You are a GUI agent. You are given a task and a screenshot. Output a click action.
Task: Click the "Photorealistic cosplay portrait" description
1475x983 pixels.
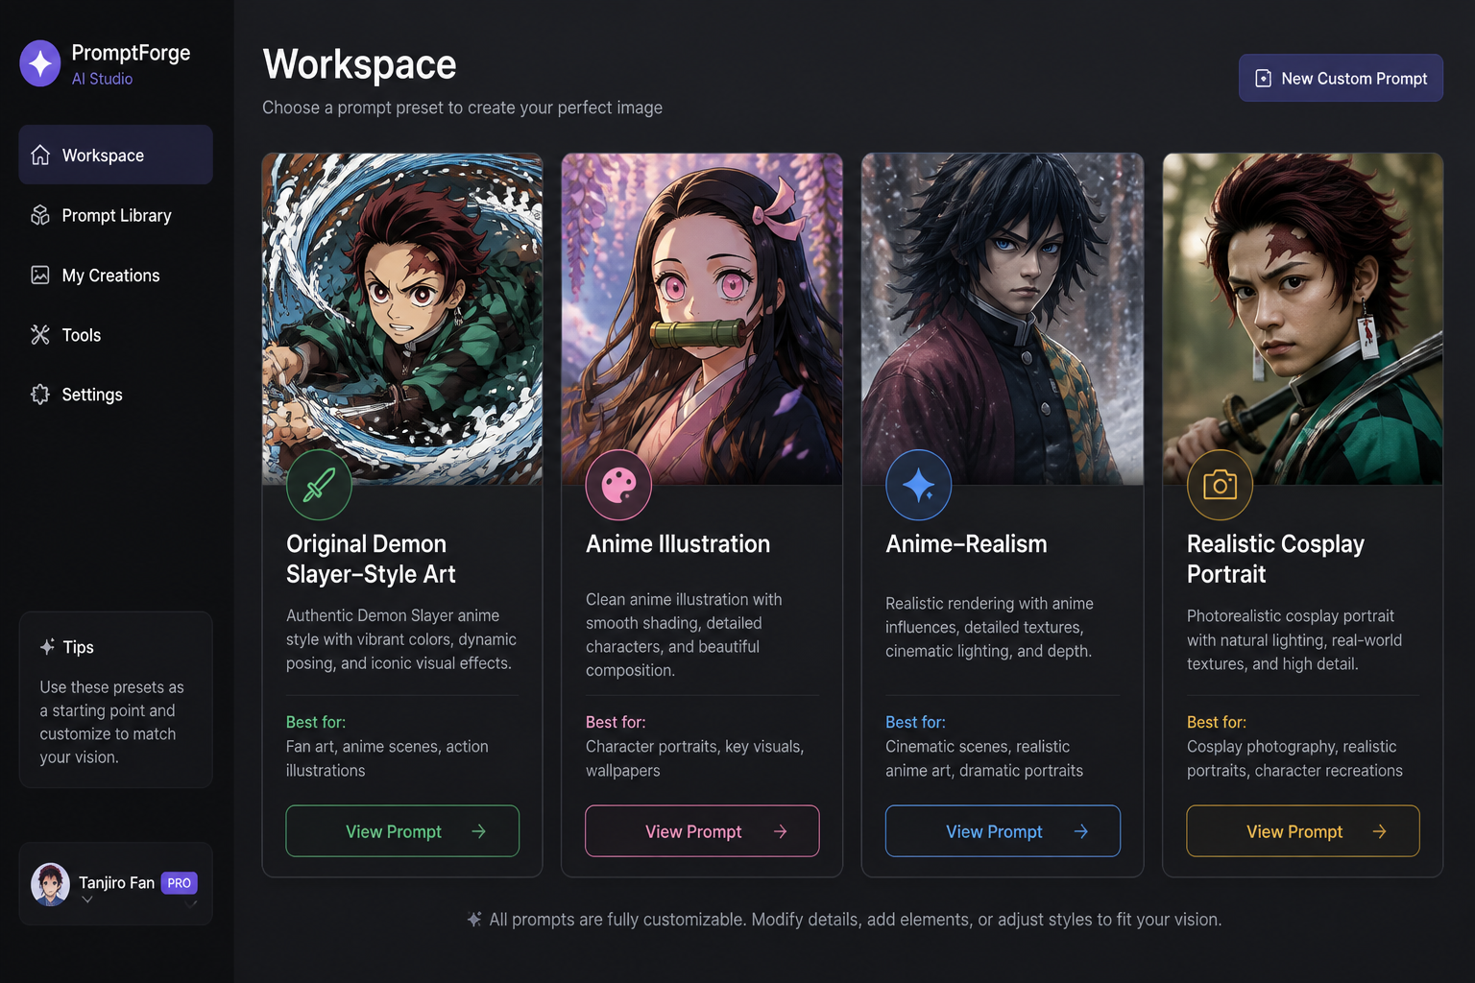(1294, 639)
